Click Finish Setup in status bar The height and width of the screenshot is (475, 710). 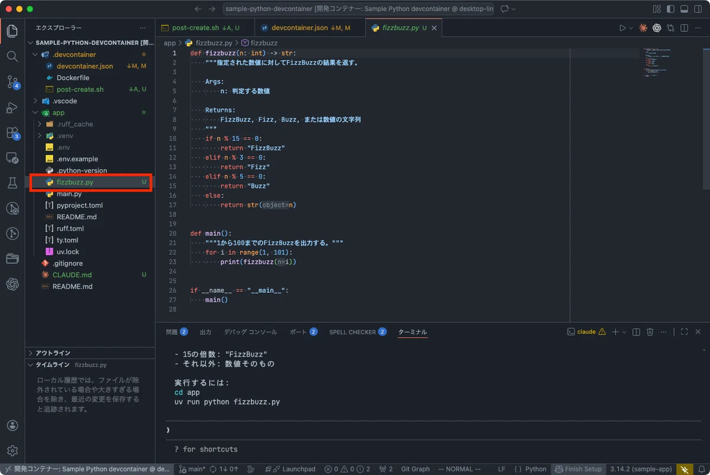point(578,469)
